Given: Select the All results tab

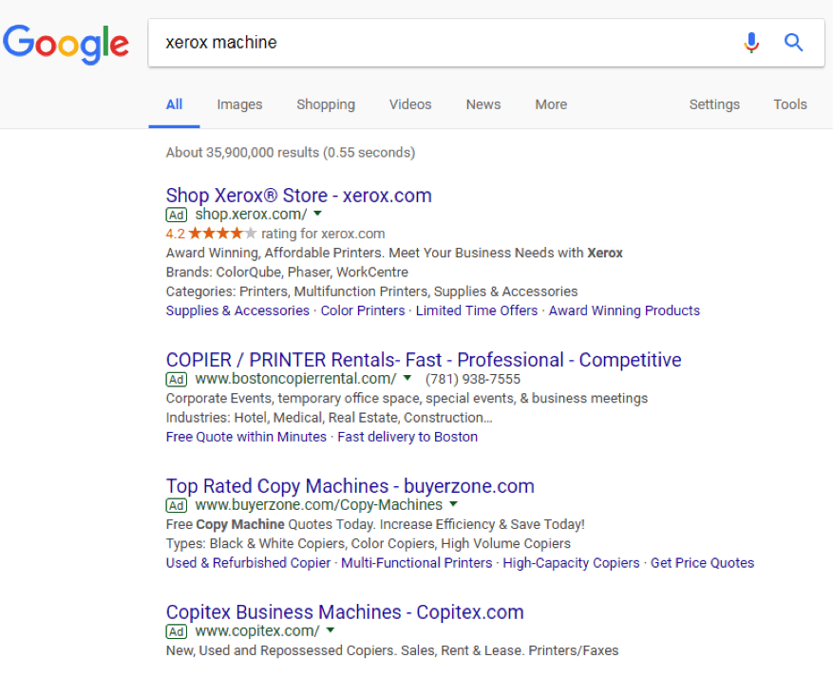Looking at the screenshot, I should [174, 104].
